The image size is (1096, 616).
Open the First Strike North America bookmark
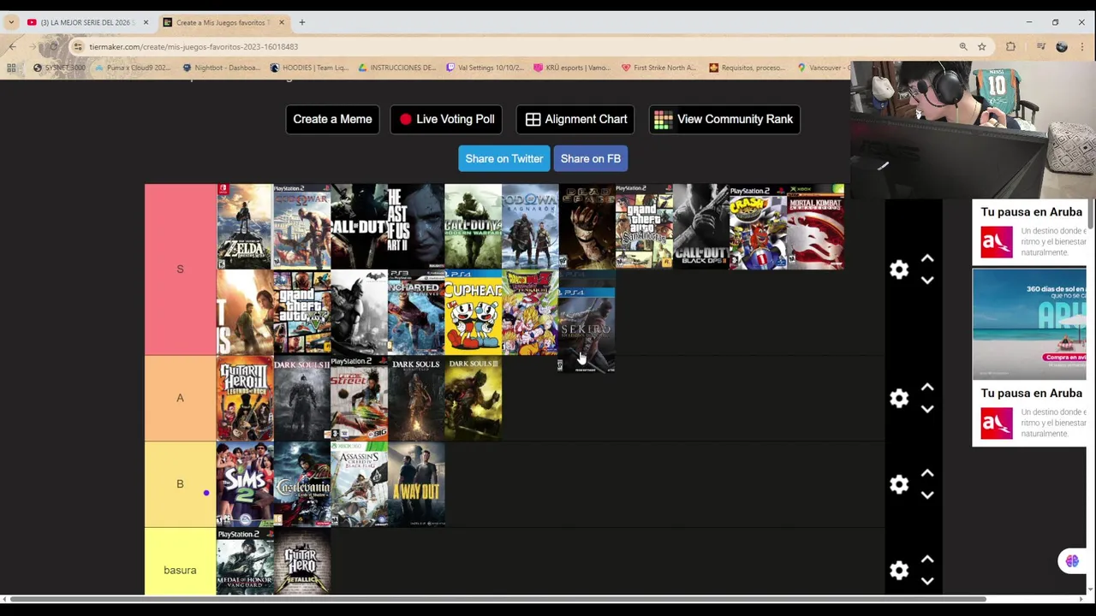[659, 68]
